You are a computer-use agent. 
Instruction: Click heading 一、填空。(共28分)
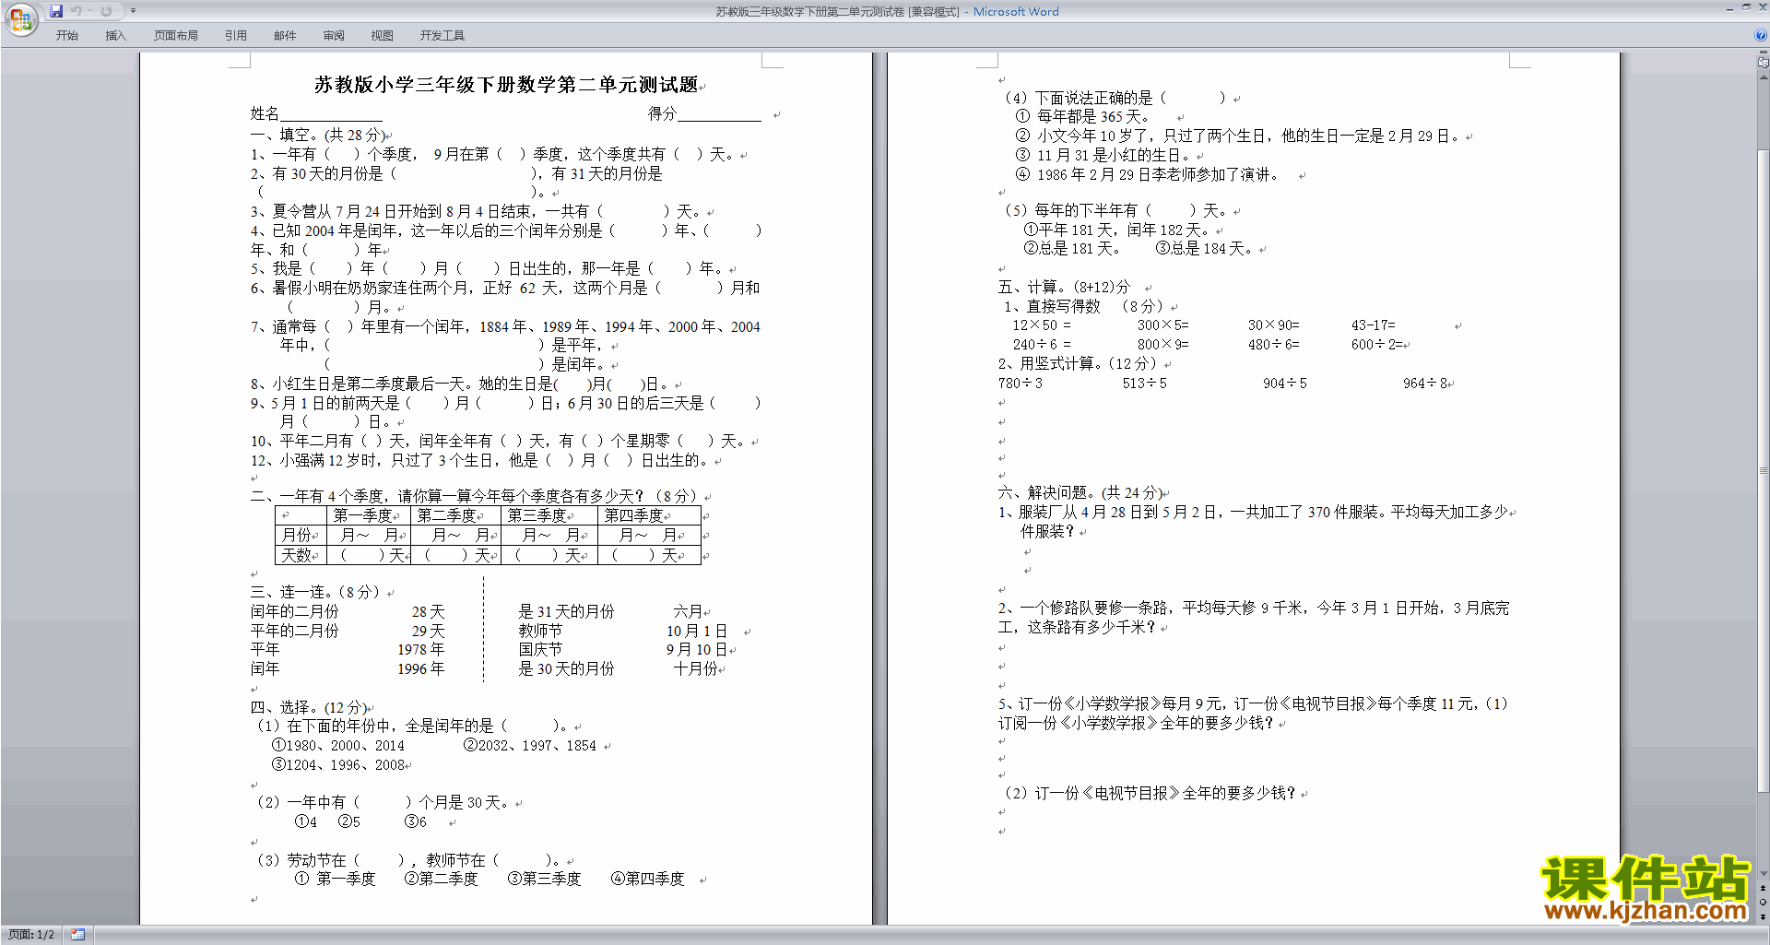pyautogui.click(x=320, y=135)
